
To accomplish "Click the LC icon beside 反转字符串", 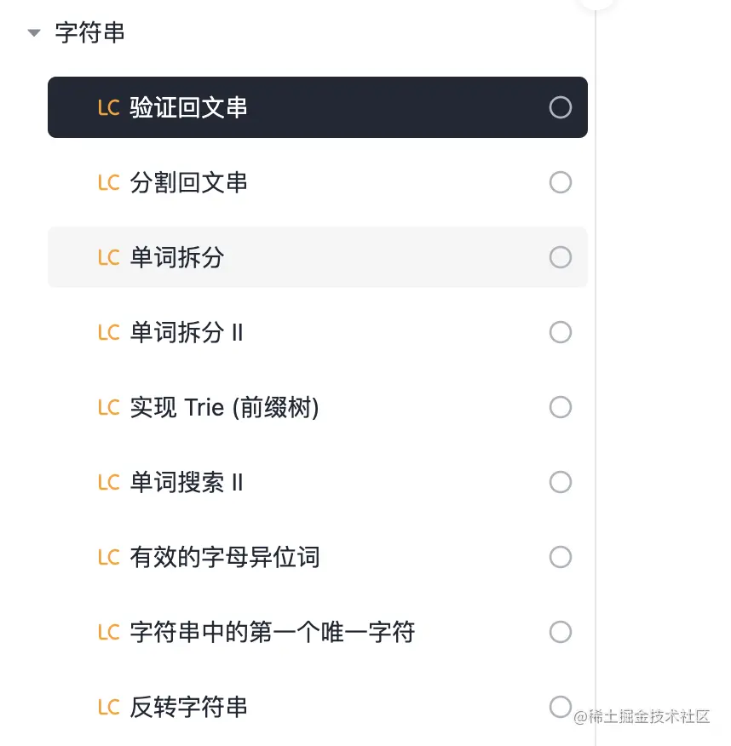I will [x=108, y=708].
